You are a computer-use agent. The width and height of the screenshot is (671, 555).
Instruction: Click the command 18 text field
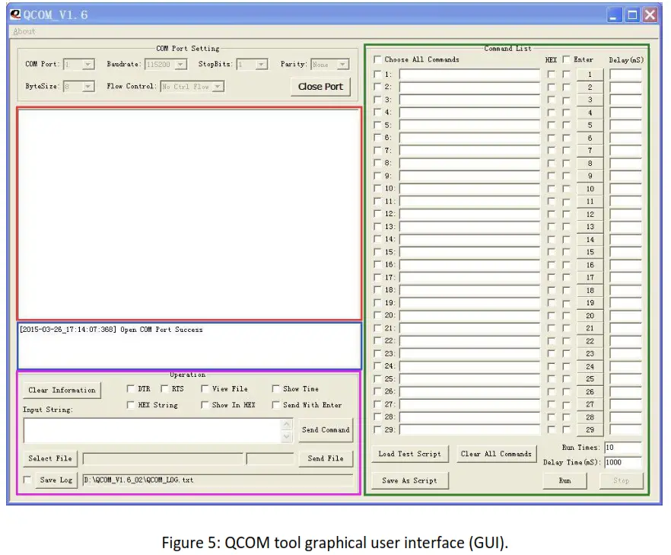469,290
